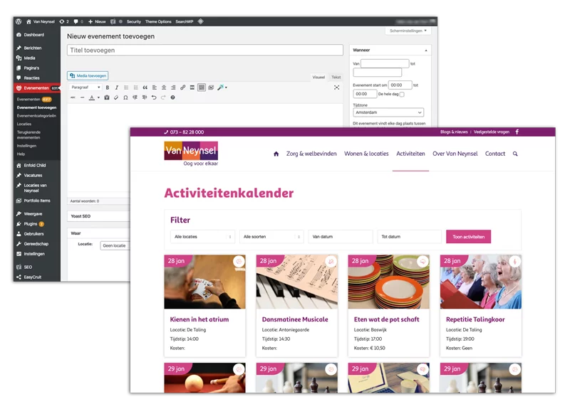570x409 pixels.
Task: Insert a link with the chain icon
Action: click(x=183, y=87)
